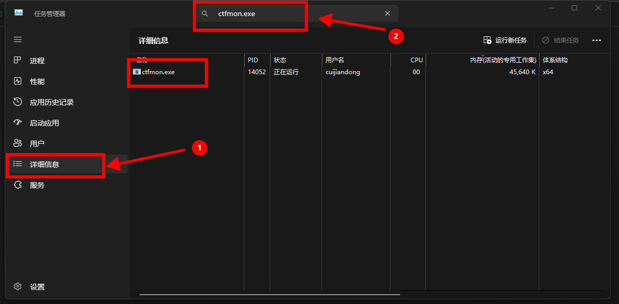Open 设置 (Settings) at bottom left
The height and width of the screenshot is (304, 619).
37,287
